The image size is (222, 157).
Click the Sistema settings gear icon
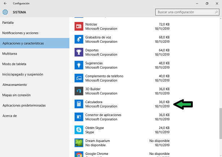5,12
